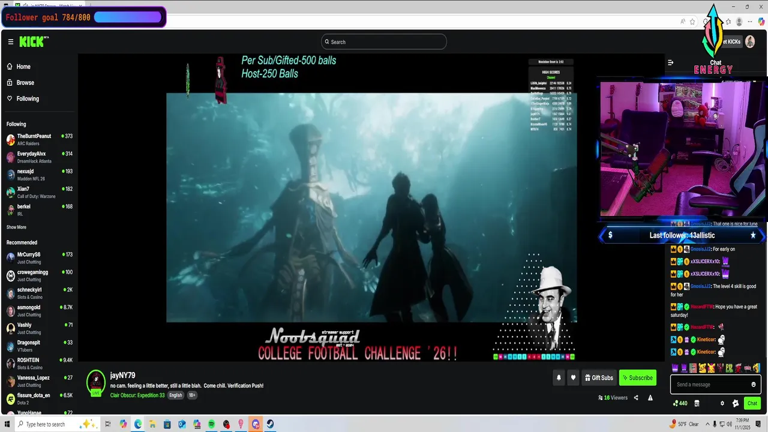
Task: Expand followed list with Show More
Action: 16,227
